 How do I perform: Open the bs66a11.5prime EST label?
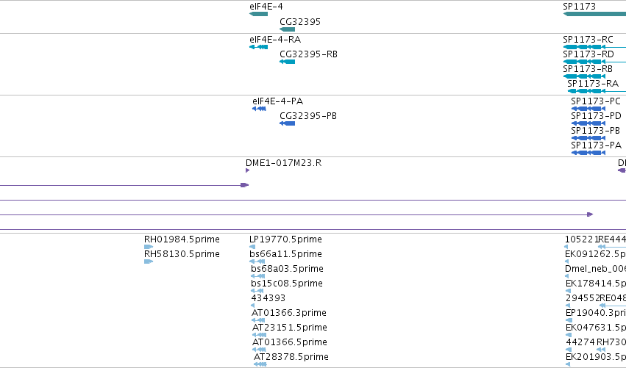285,254
